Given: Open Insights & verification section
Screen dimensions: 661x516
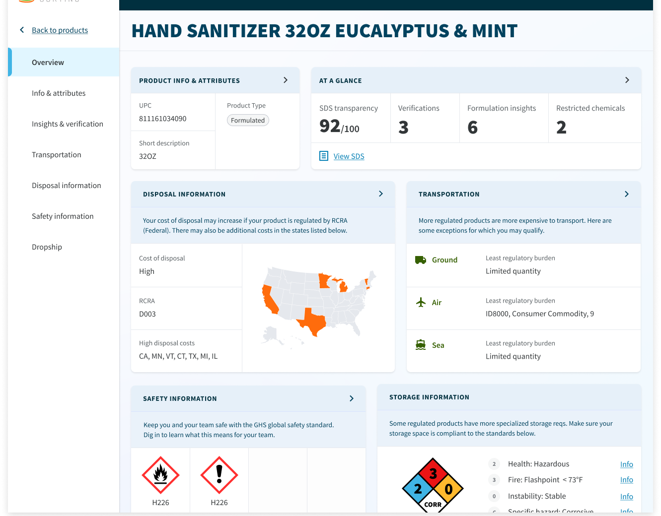Looking at the screenshot, I should click(x=68, y=124).
